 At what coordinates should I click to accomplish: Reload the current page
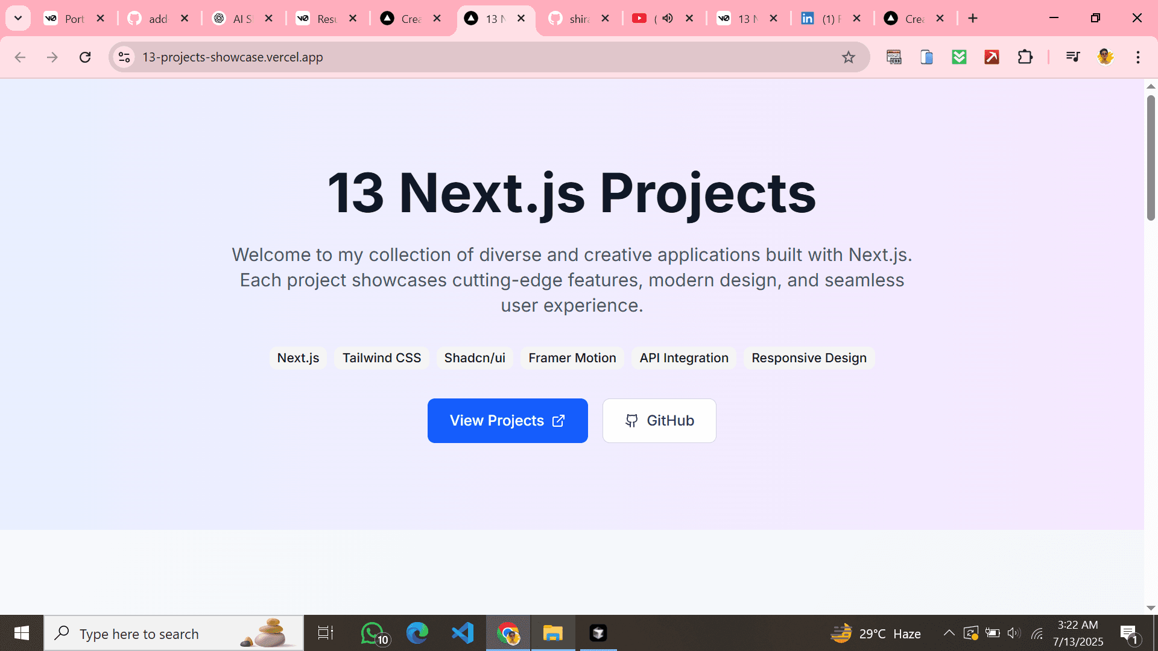click(x=85, y=57)
